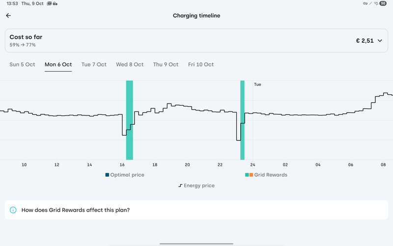Screen dimensions: 393x246
Task: Go to the Thu 9 Oct tab
Action: (x=166, y=64)
